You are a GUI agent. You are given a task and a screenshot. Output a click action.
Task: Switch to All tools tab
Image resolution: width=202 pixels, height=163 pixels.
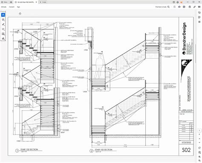(4, 7)
